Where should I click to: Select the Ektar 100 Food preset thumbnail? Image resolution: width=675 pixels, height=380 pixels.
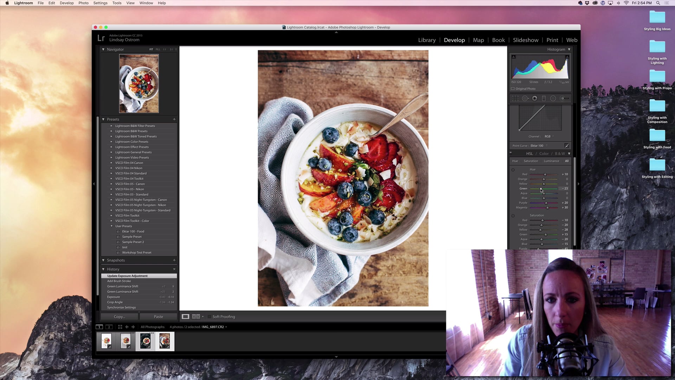pyautogui.click(x=118, y=231)
